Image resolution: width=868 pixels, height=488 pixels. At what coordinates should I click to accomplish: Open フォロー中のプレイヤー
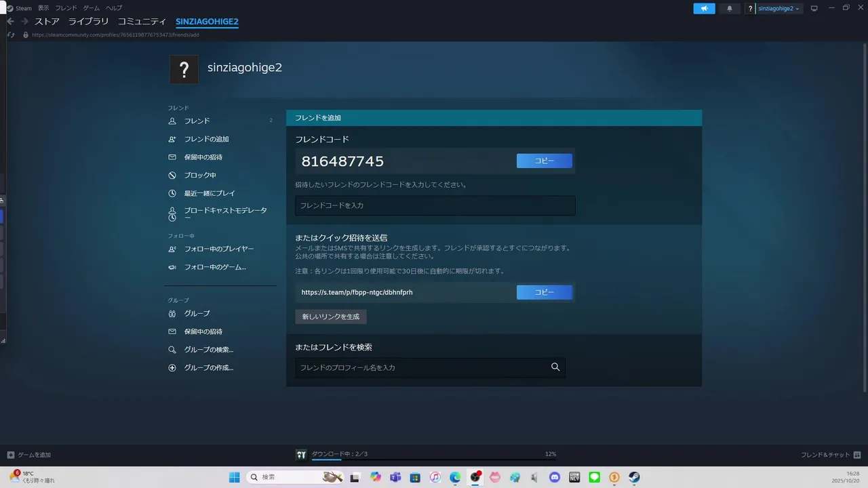tap(220, 249)
